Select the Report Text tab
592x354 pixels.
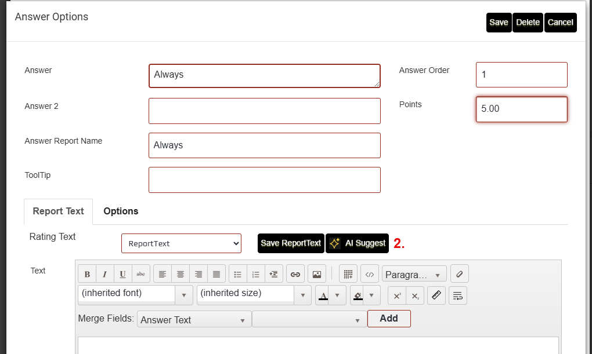point(58,211)
